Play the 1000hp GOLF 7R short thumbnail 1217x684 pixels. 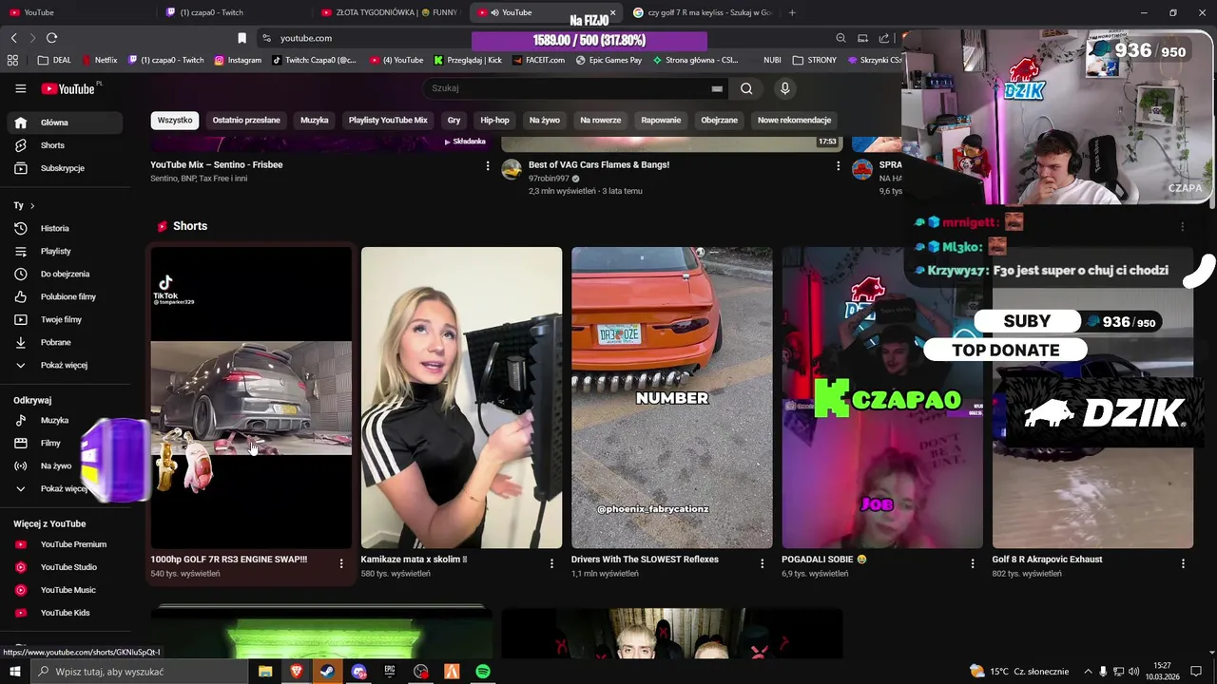[x=251, y=397]
